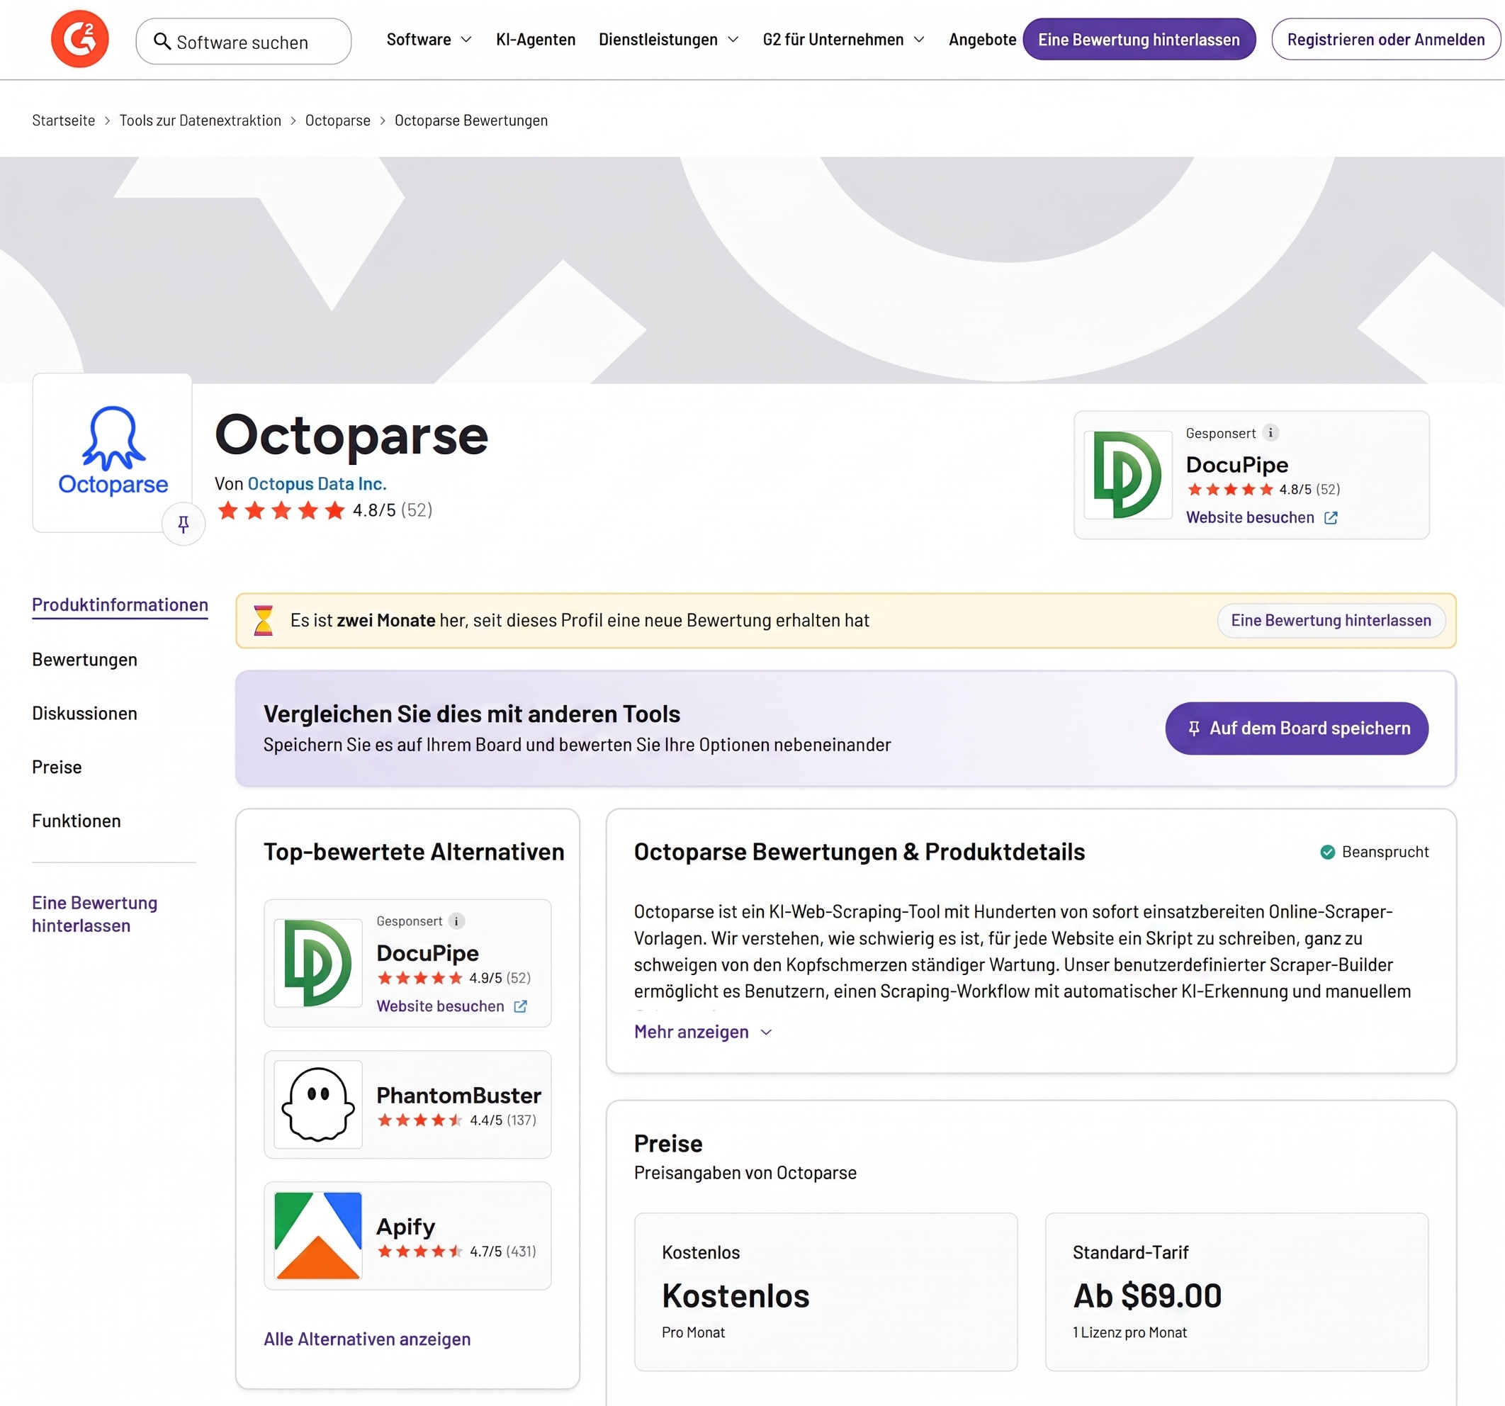The width and height of the screenshot is (1505, 1406).
Task: Click Apify 4.7/5 star rating
Action: point(456,1251)
